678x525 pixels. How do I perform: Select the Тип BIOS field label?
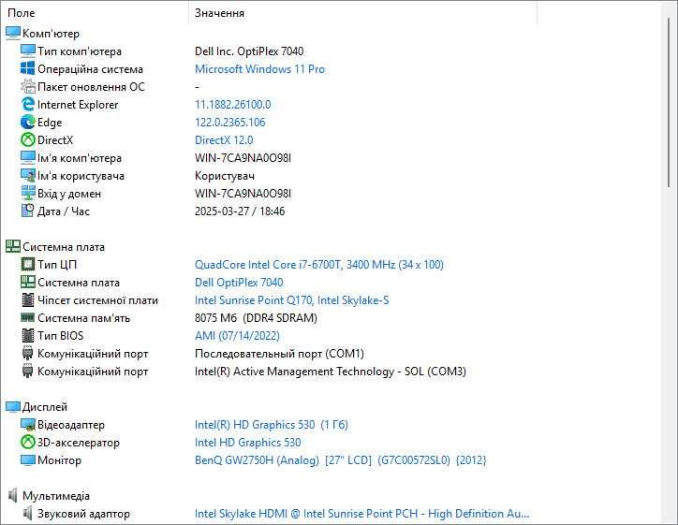coord(61,335)
